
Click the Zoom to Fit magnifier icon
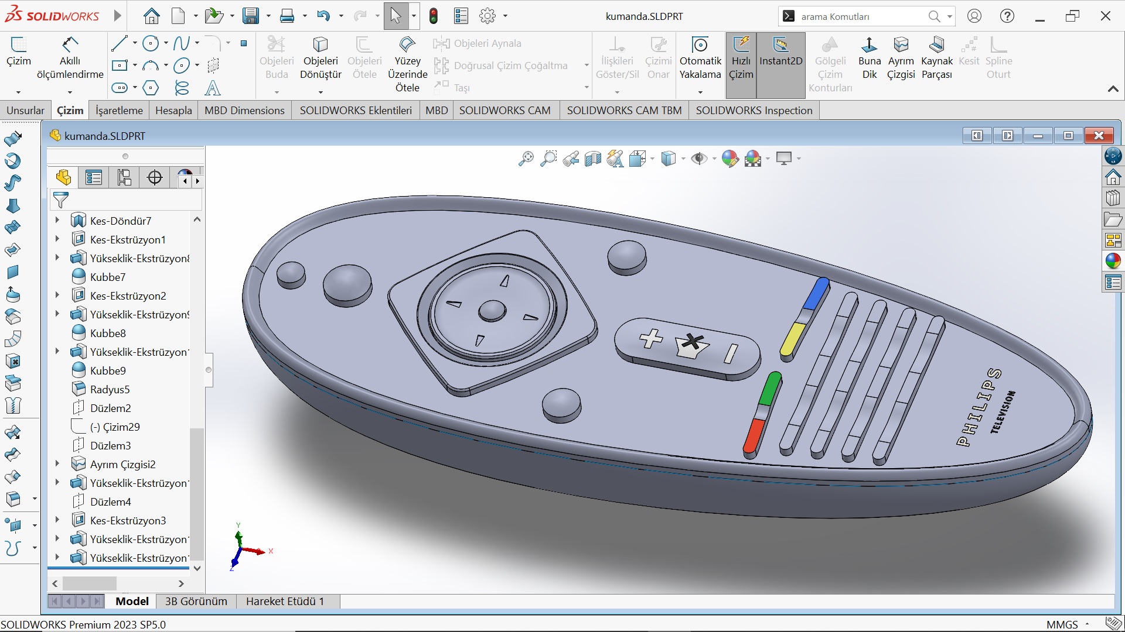526,159
